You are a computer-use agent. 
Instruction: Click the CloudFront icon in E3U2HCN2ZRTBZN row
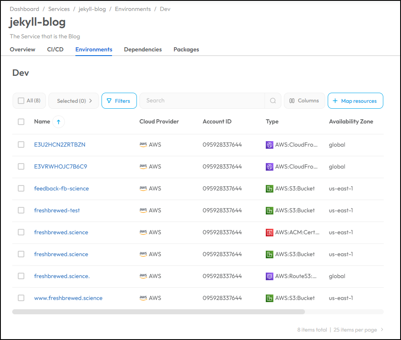pos(269,145)
